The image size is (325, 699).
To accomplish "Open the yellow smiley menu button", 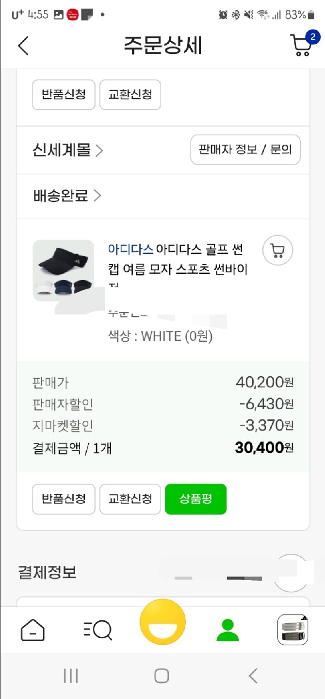I will [162, 624].
